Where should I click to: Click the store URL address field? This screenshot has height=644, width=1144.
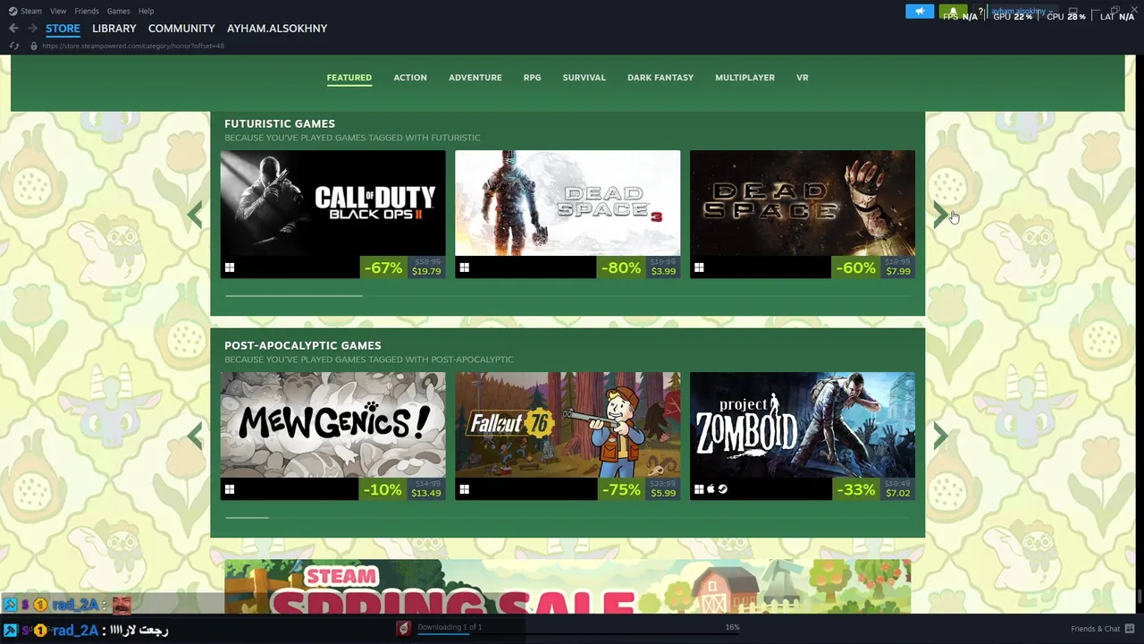coord(133,46)
